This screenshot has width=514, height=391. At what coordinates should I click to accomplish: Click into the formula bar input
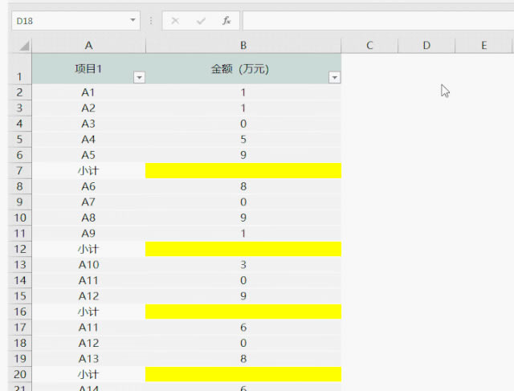pos(378,21)
